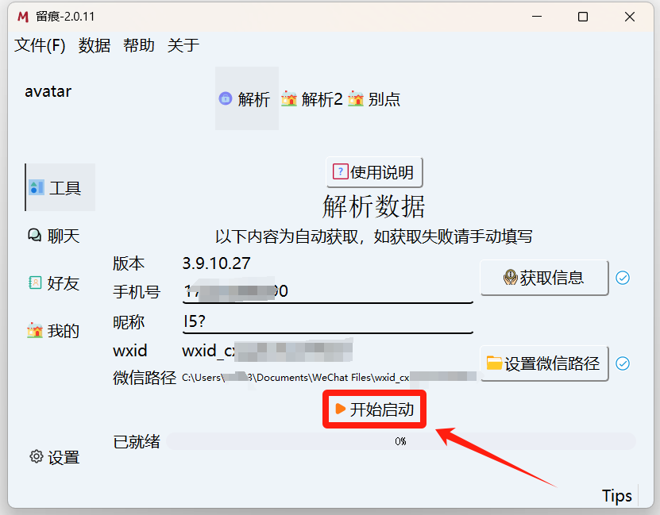The width and height of the screenshot is (660, 515).
Task: Start parsing with 开始启动 button
Action: coord(374,409)
